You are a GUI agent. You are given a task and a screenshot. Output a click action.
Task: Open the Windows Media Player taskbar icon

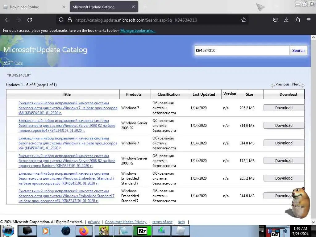[46, 231]
